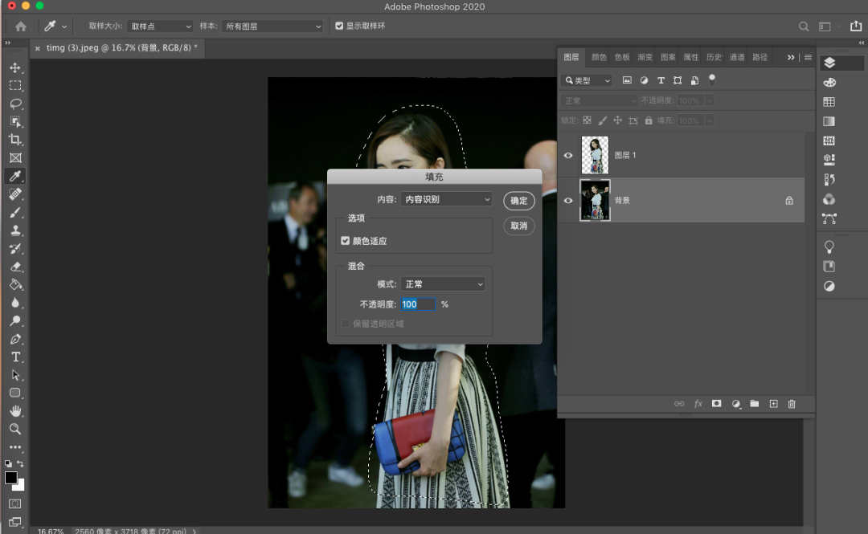
Task: Filter layers by pixel layer icon
Action: pos(627,80)
